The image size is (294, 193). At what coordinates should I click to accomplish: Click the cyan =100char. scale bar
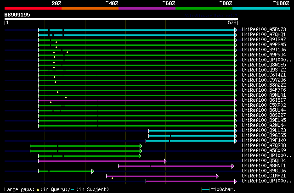click(205, 190)
